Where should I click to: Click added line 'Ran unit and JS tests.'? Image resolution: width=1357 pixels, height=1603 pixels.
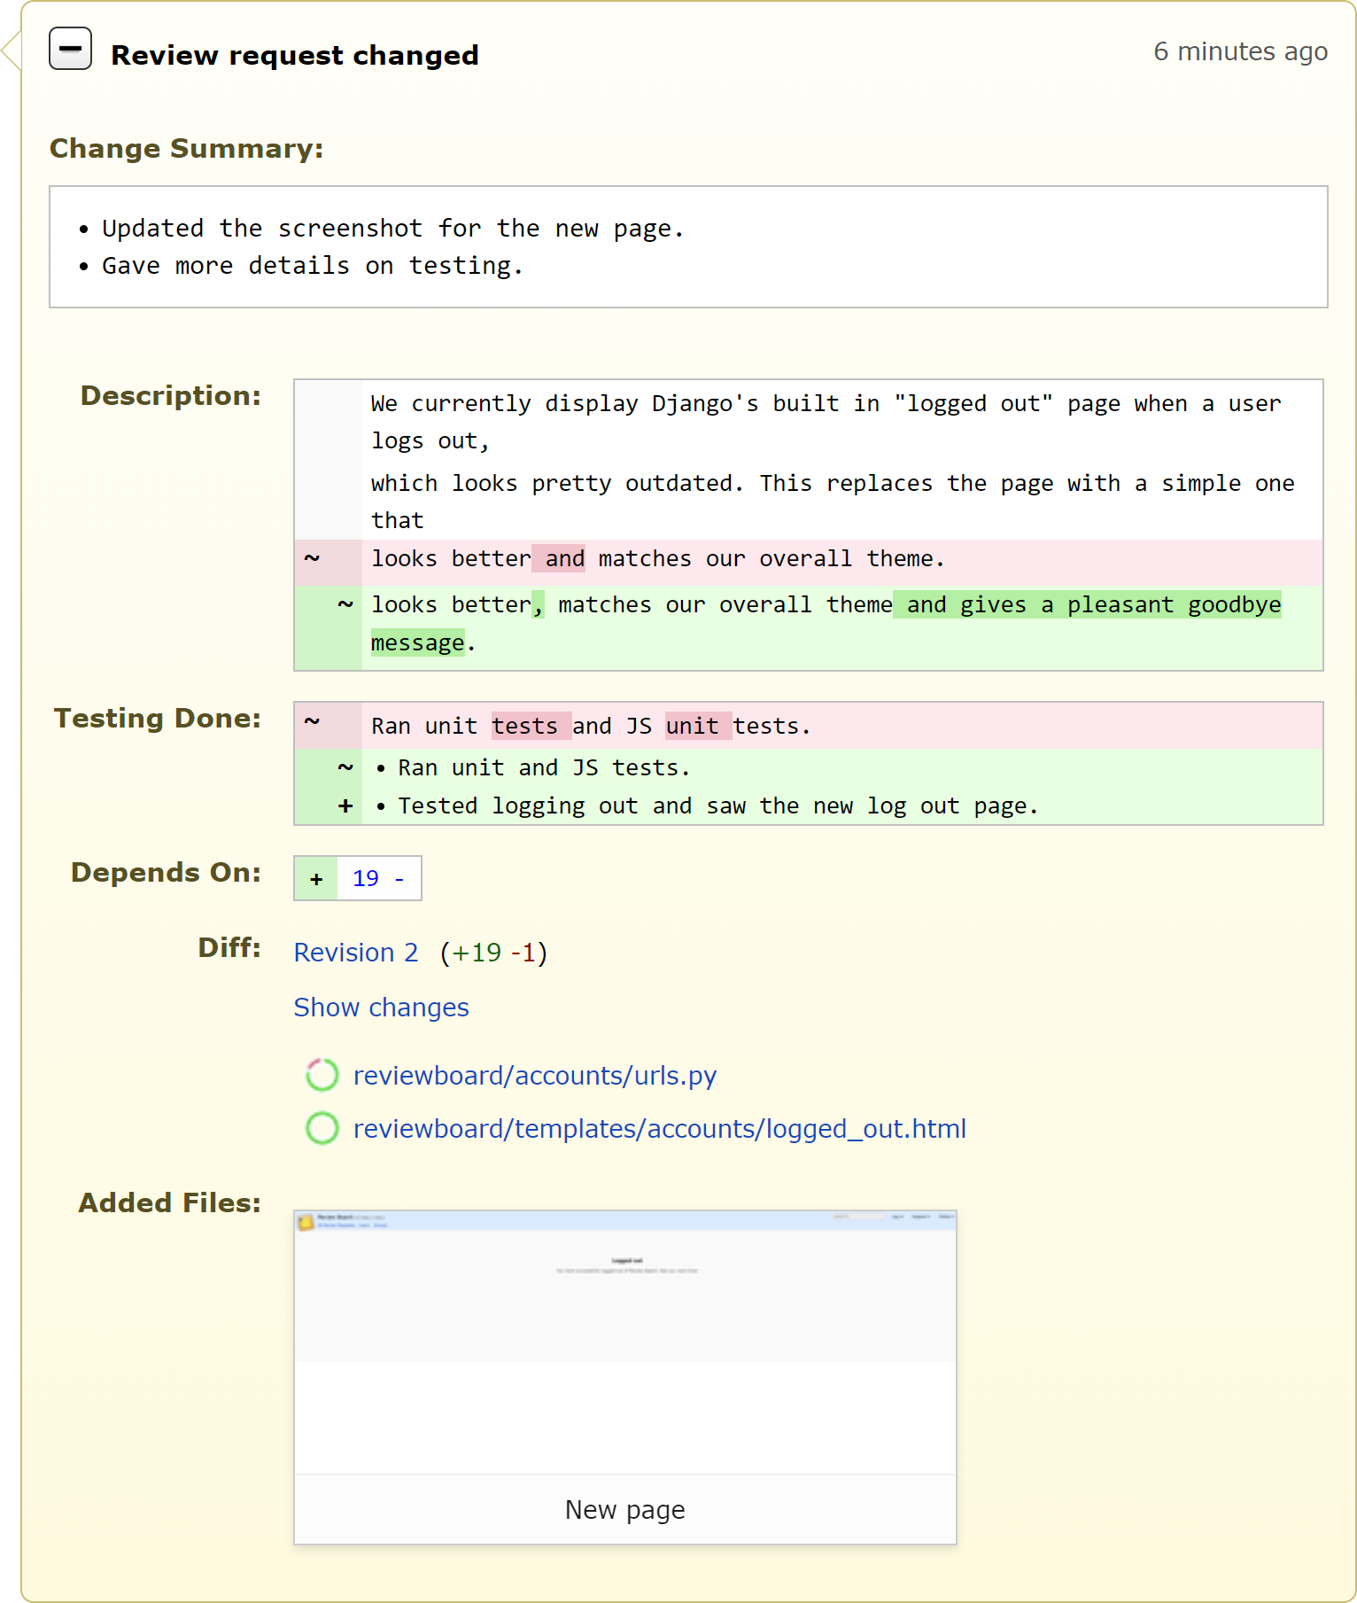544,768
